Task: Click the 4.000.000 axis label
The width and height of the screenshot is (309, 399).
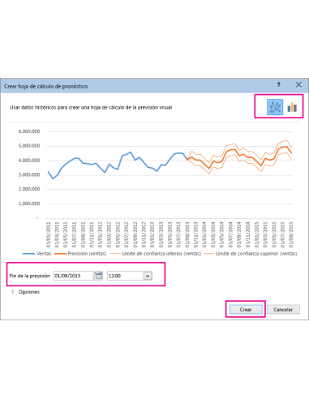Action: [29, 161]
